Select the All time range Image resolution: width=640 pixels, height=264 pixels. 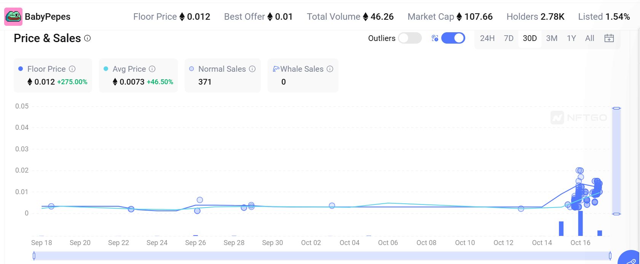(589, 38)
